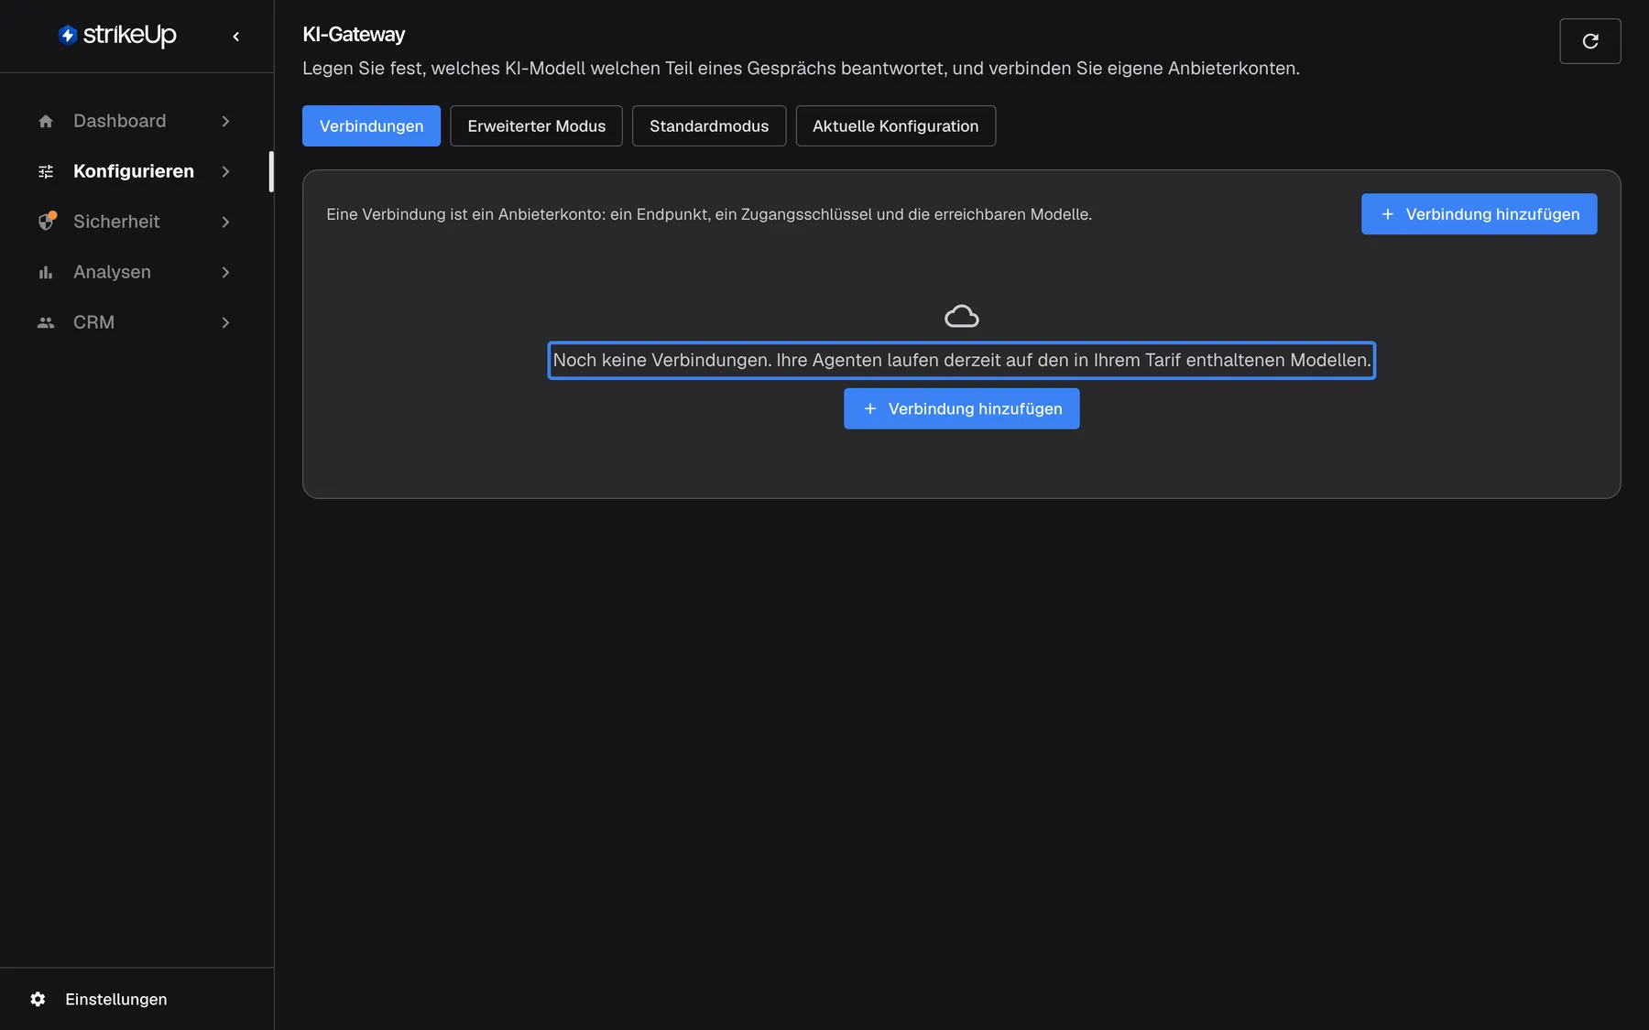
Task: Click the 'Legen Sie fest' subtitle text
Action: point(801,69)
